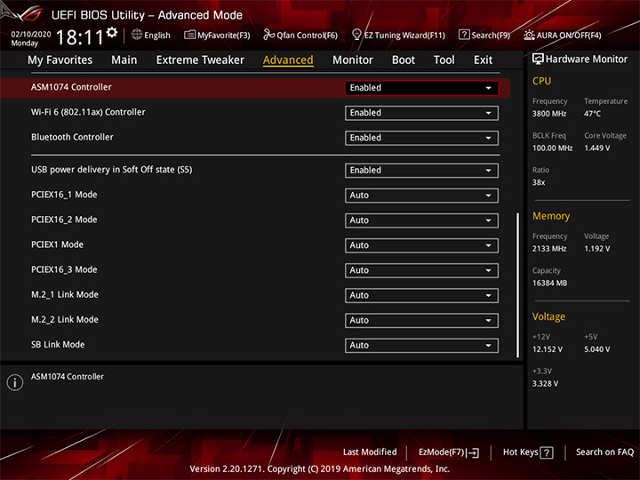Screen dimensions: 640x480
Task: Click the Core Voltage 1.449 V value
Action: (x=597, y=148)
